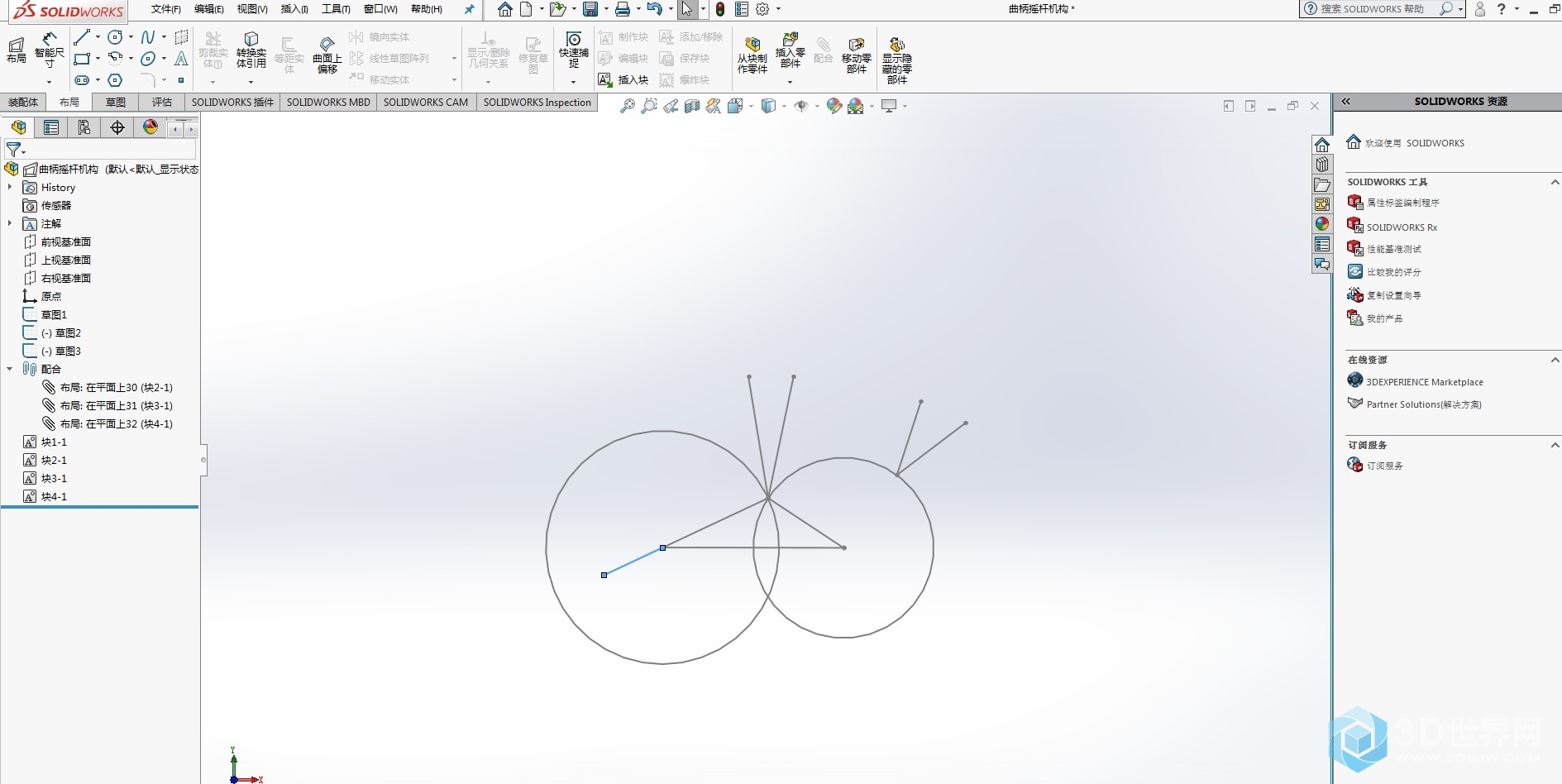Click the 搜索 SOLIDWORKS 帮助 search field
This screenshot has width=1562, height=784.
click(1373, 9)
